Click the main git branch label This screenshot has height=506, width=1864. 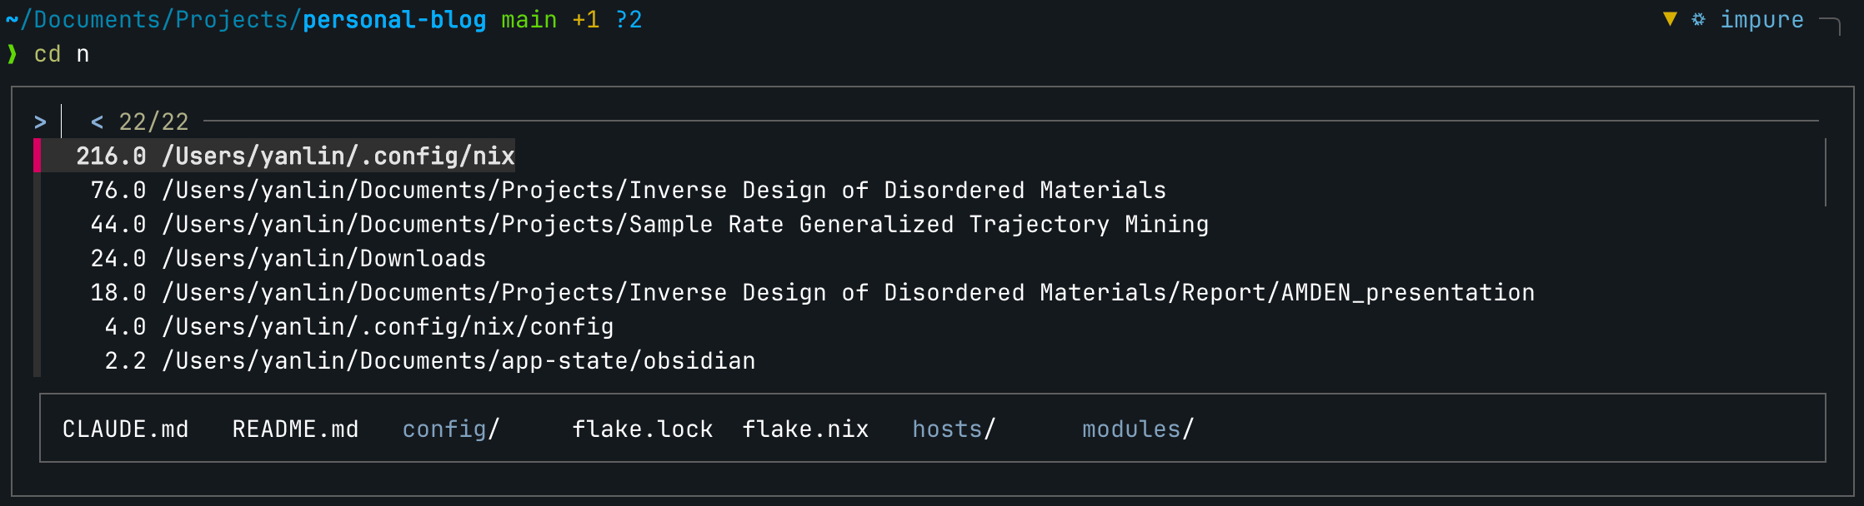(x=529, y=19)
